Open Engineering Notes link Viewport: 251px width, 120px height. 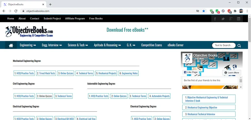tap(128, 73)
